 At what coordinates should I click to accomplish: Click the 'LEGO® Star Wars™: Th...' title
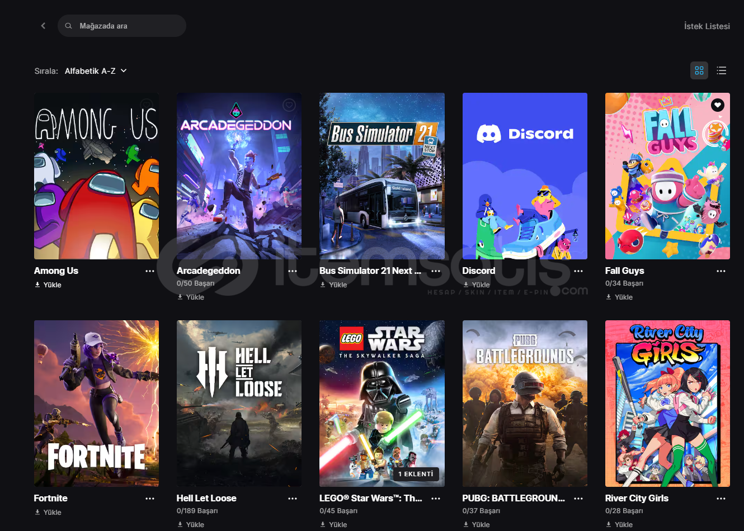tap(371, 498)
